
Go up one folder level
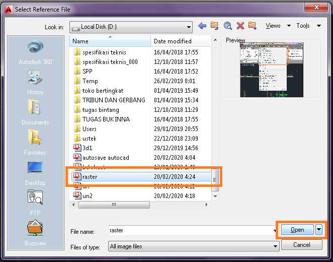215,26
